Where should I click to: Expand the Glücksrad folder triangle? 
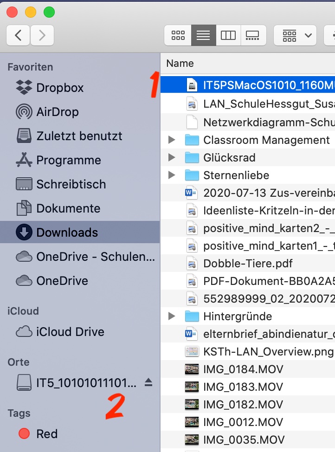172,157
